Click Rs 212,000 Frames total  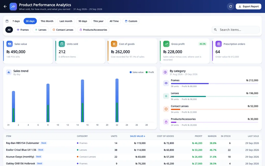pos(252,80)
